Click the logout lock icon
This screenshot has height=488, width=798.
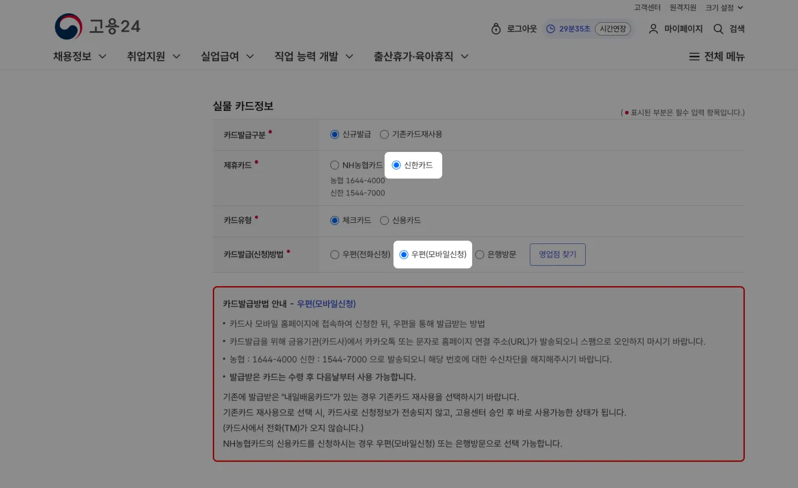point(496,29)
